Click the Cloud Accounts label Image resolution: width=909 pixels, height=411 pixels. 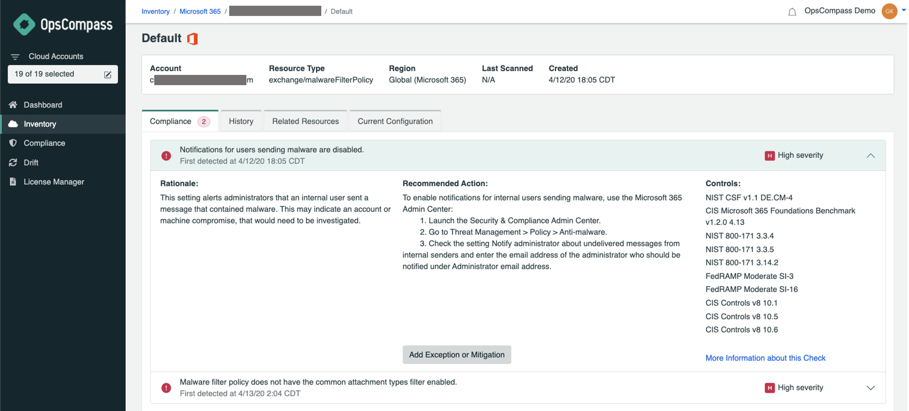pos(56,56)
